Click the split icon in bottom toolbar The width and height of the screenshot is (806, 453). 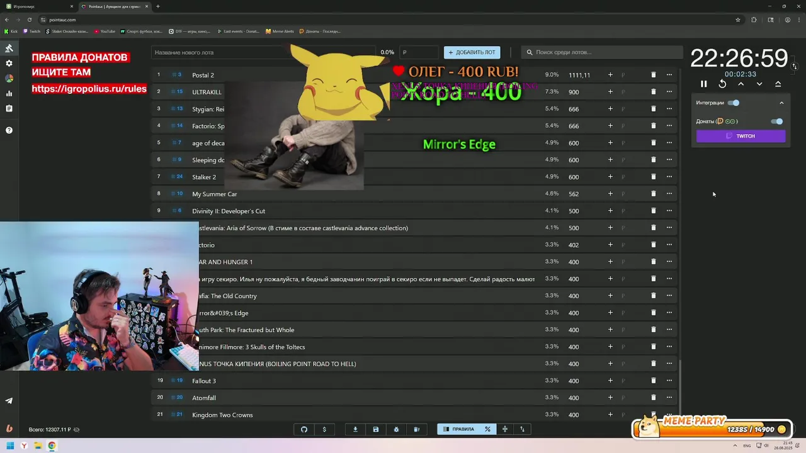(x=504, y=429)
